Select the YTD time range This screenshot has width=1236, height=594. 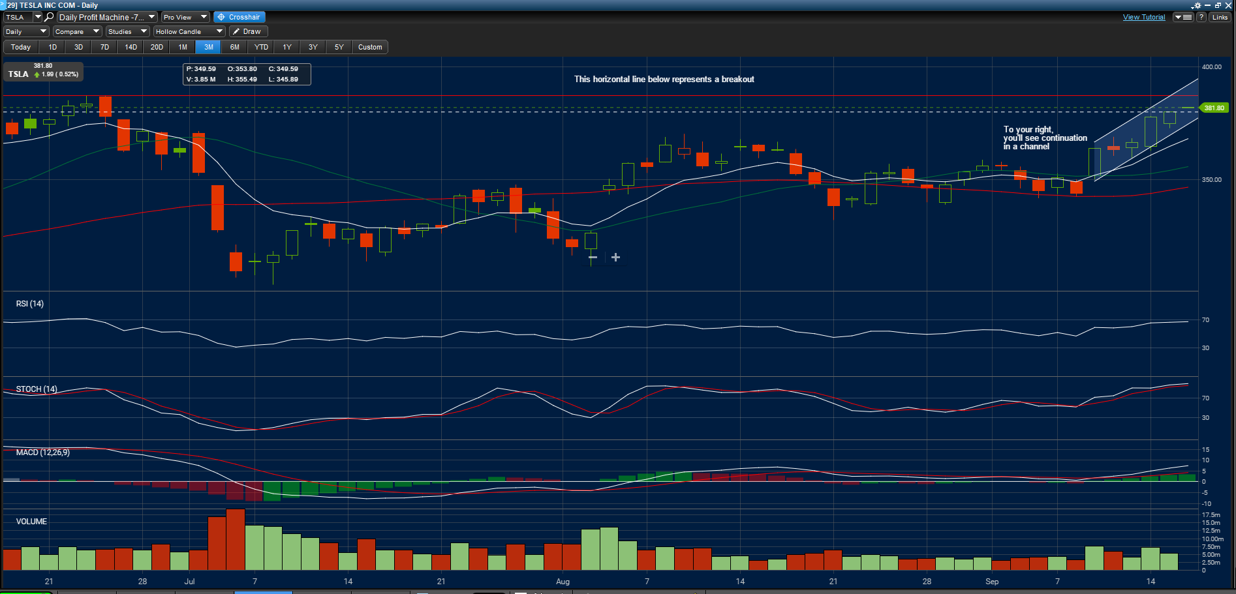261,47
